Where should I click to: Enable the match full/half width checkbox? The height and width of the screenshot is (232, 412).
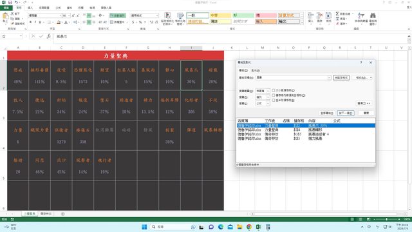click(273, 101)
